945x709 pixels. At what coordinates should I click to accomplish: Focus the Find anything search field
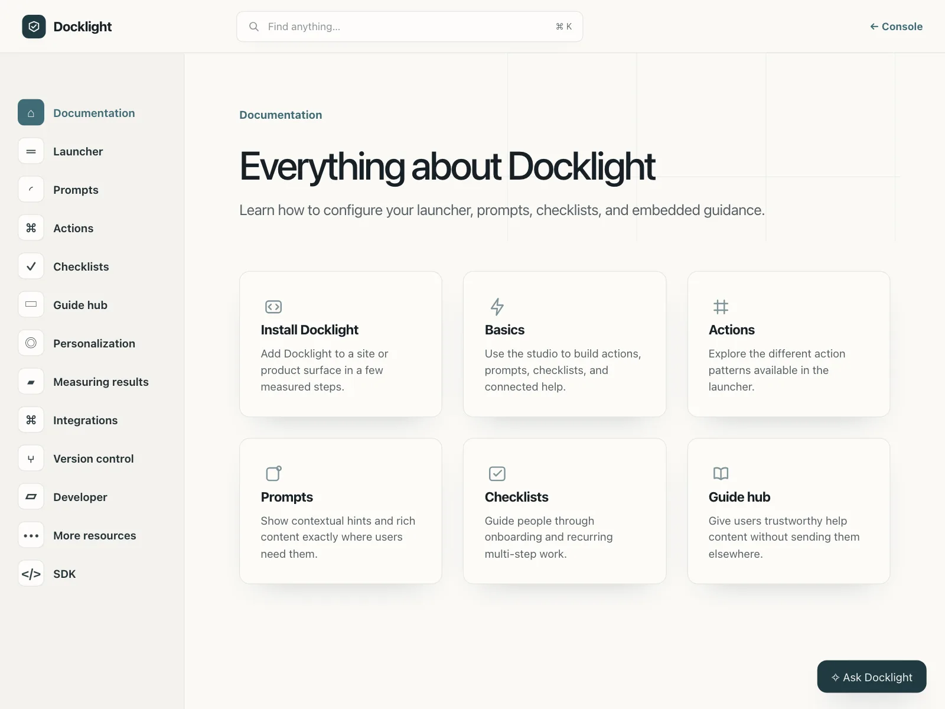[x=410, y=27]
